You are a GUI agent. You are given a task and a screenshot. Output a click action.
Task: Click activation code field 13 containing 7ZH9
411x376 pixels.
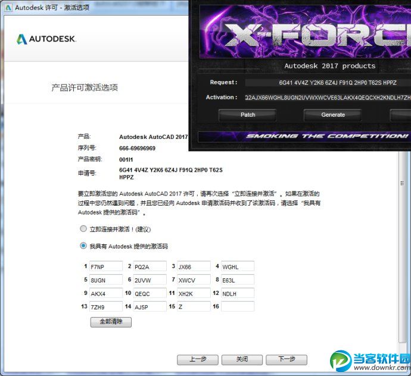(106, 306)
